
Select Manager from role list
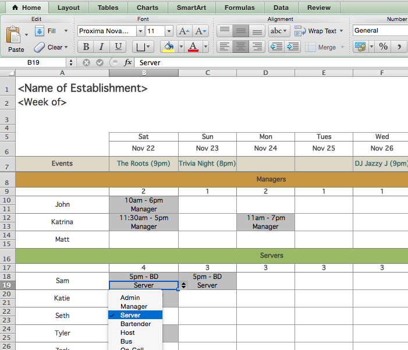pos(135,306)
